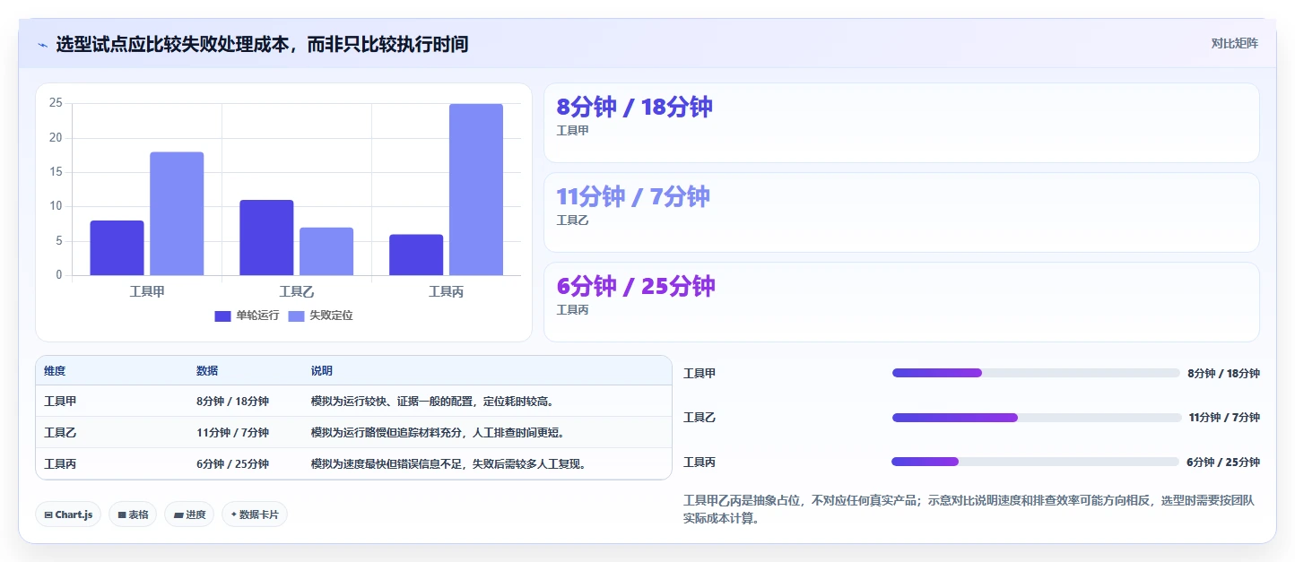
Task: Click the 工具甲 axis label under chart
Action: [x=147, y=292]
